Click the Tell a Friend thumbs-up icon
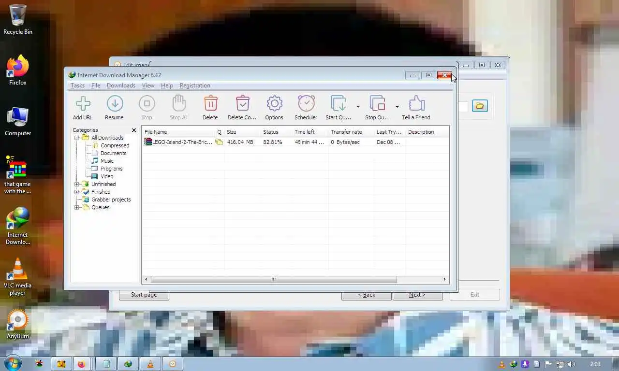The width and height of the screenshot is (619, 371). point(416,107)
